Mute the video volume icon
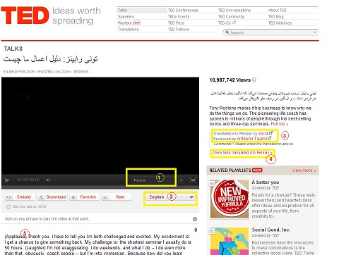 tap(48, 180)
